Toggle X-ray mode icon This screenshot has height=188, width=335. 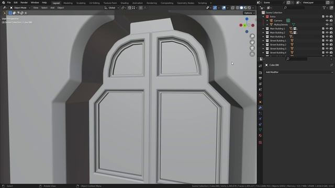point(232,8)
